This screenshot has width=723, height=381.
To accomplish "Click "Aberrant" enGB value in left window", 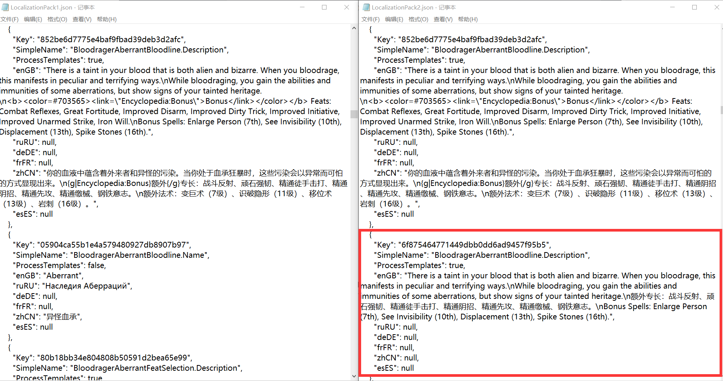I will click(x=62, y=276).
